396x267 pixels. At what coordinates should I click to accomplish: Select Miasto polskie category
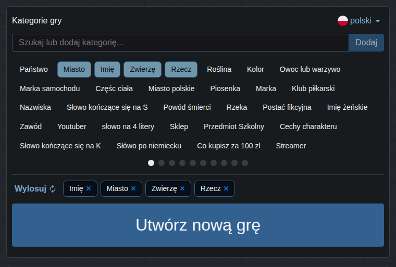click(x=171, y=88)
